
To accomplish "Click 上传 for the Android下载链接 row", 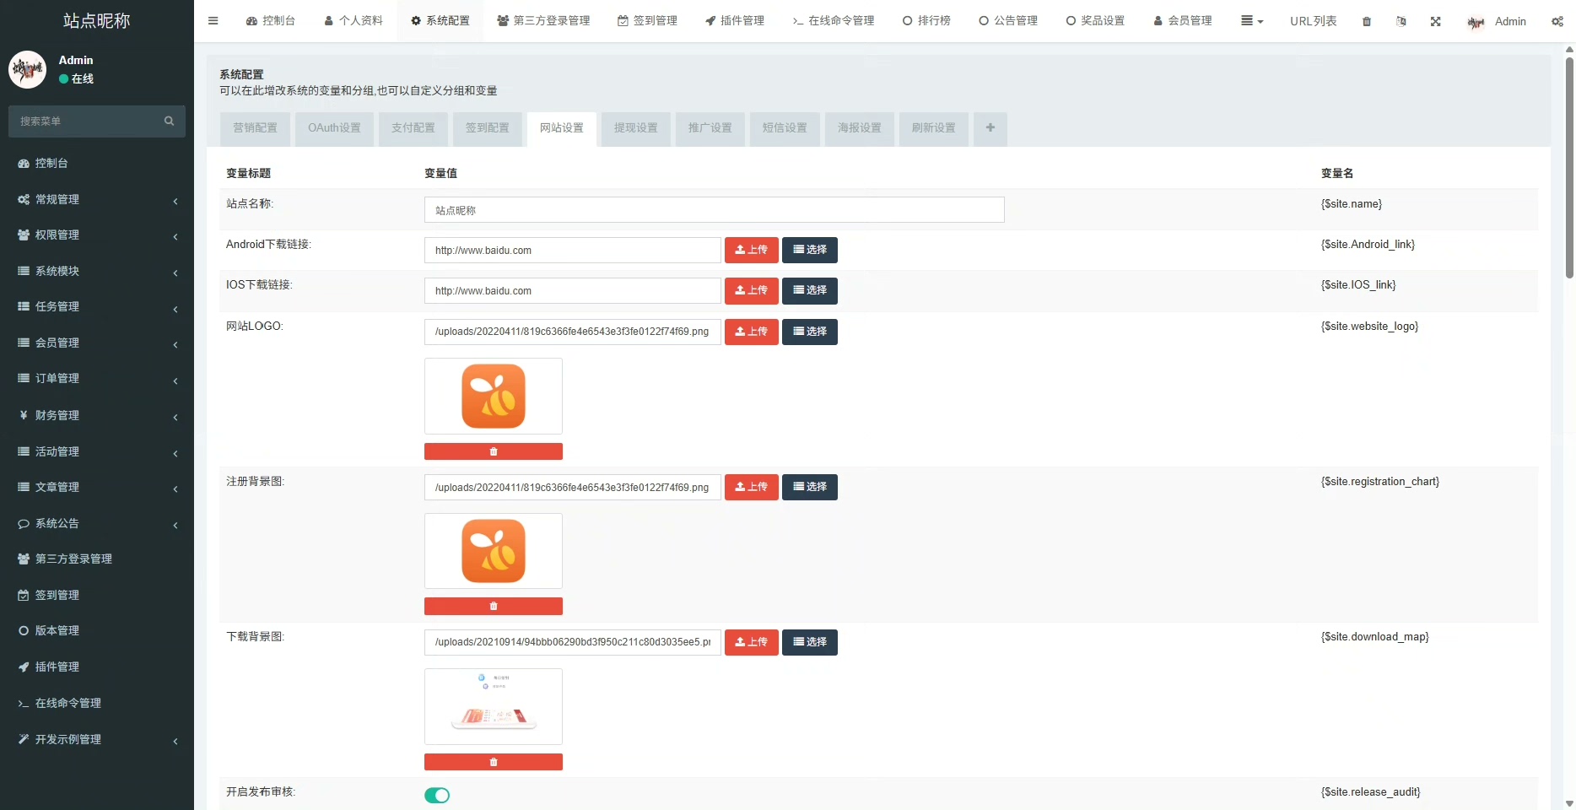I will coord(752,250).
